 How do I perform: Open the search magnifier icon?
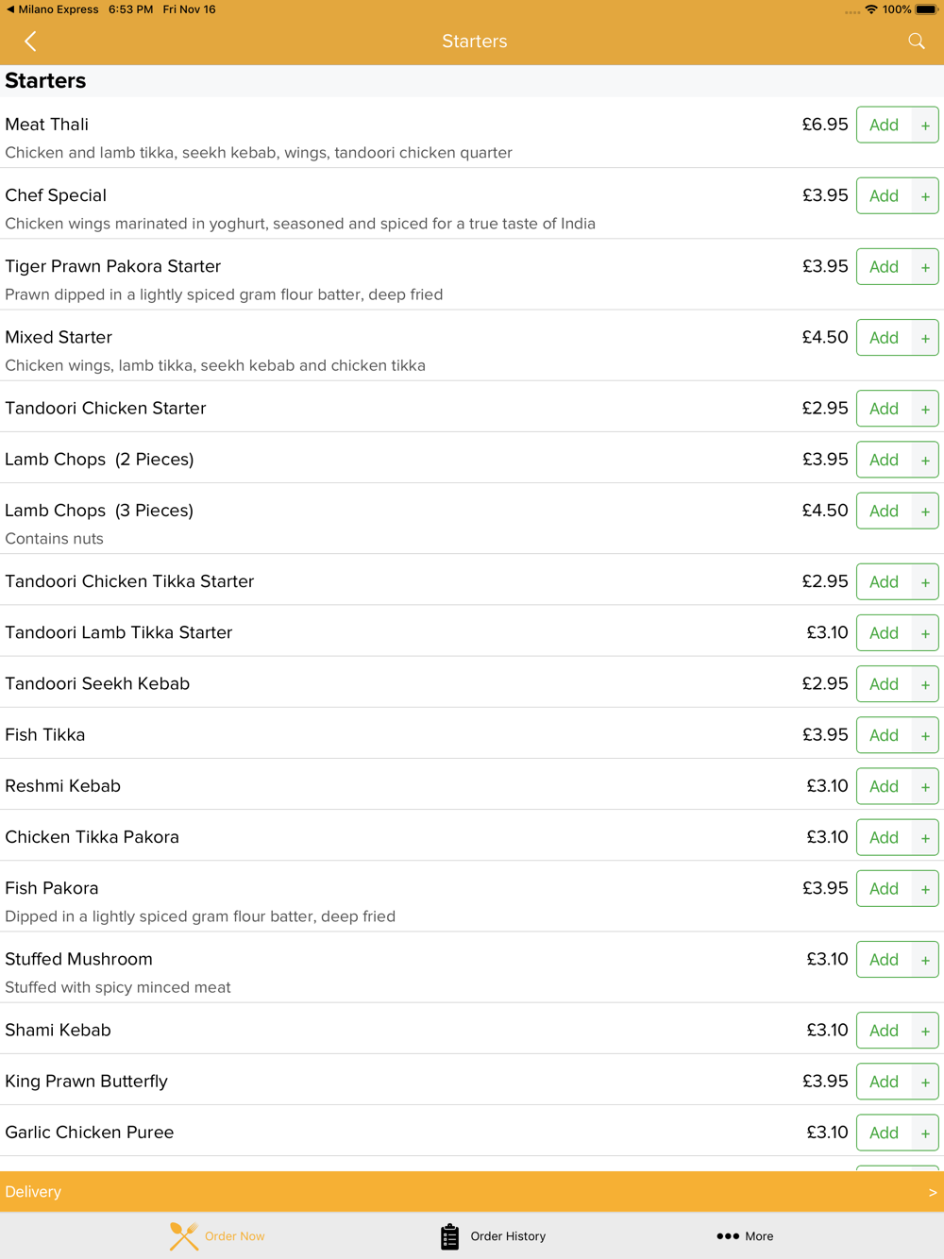pos(916,41)
